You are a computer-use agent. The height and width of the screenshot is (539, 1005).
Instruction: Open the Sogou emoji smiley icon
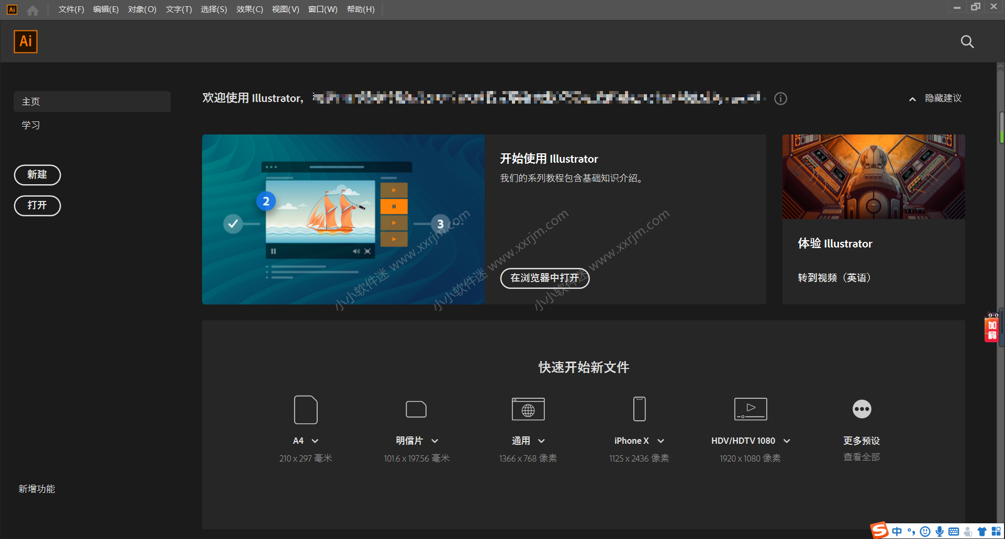point(925,532)
